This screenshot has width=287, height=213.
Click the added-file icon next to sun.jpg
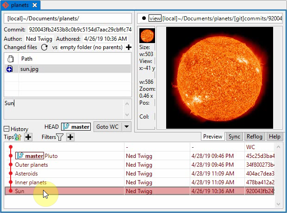(11, 69)
